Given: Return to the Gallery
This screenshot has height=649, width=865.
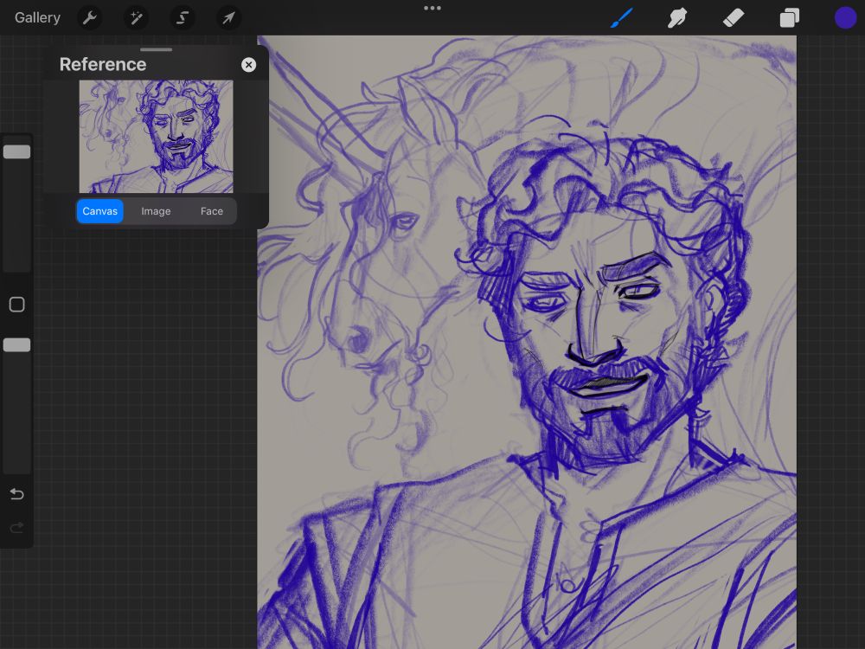Looking at the screenshot, I should click(37, 17).
